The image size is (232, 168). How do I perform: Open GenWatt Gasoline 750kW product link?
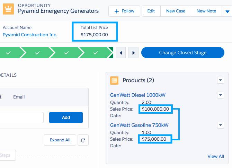[139, 125]
